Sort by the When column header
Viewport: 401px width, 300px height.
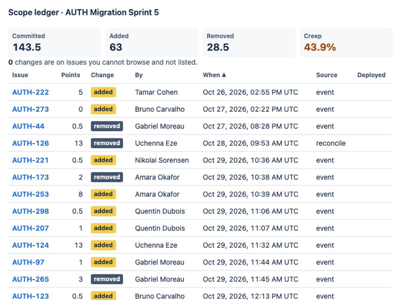pos(215,75)
